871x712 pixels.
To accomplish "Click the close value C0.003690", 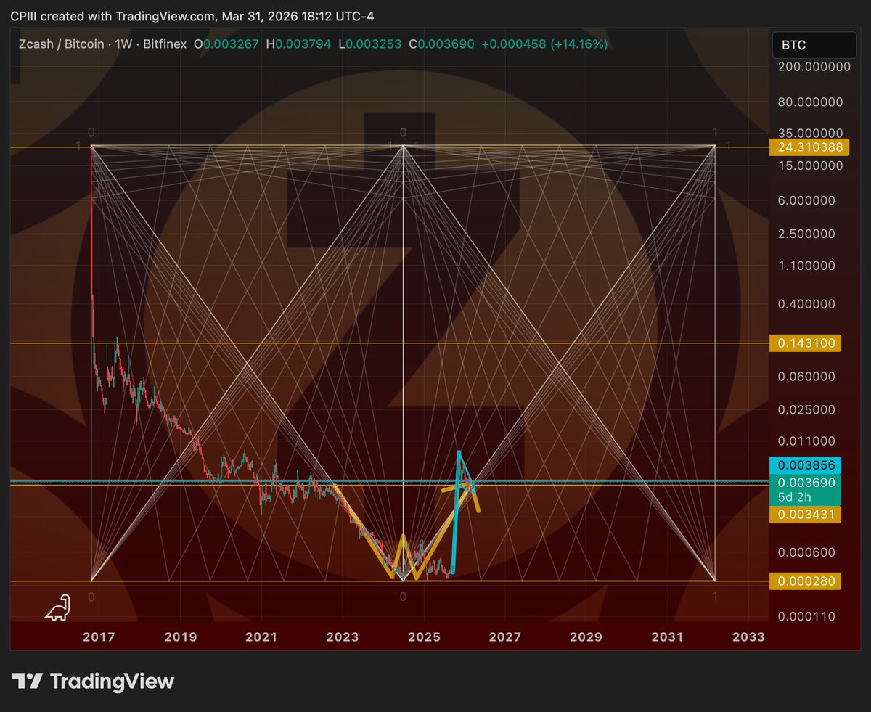I will tap(441, 44).
